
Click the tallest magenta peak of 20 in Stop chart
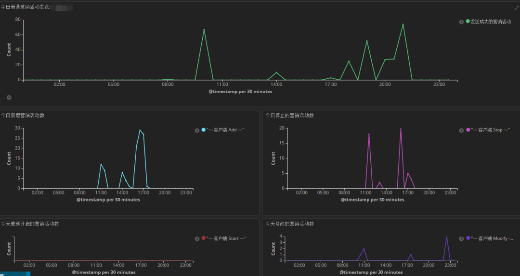tap(401, 129)
